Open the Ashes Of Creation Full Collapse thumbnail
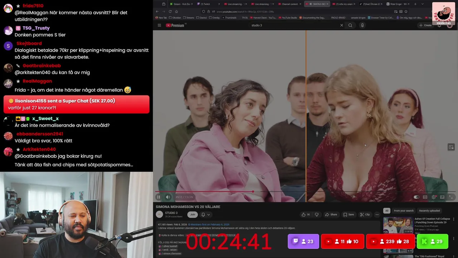This screenshot has width=458, height=258. pos(398,225)
